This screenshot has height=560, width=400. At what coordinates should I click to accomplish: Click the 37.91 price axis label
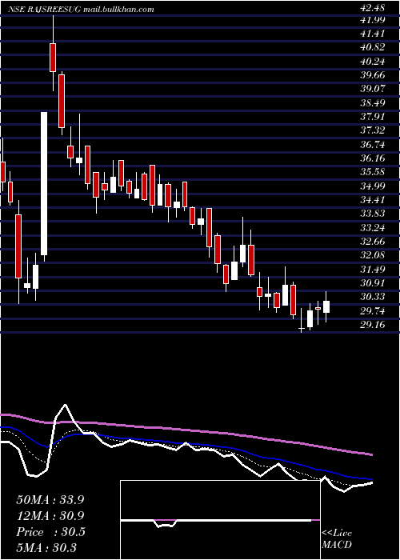tap(372, 117)
